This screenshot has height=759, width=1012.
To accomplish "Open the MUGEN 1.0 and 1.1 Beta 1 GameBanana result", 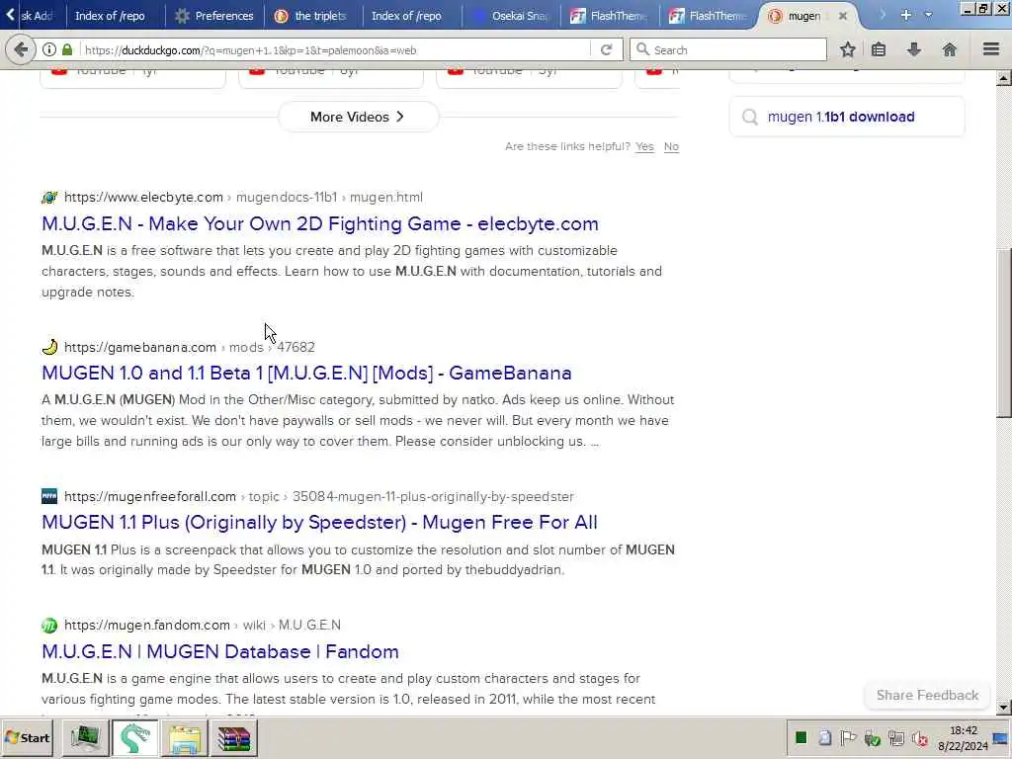I will click(306, 373).
